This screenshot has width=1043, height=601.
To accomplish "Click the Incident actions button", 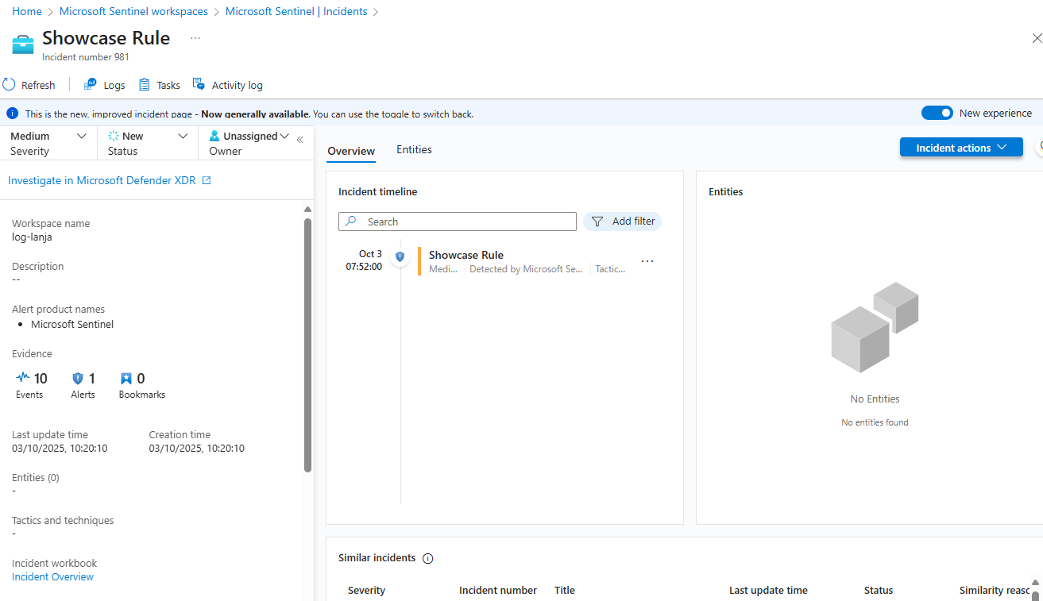I will (960, 148).
